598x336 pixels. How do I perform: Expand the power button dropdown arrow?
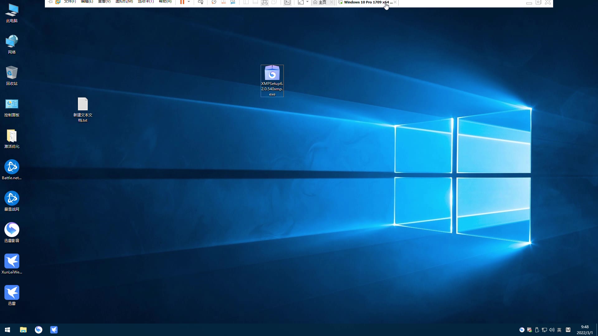[188, 2]
